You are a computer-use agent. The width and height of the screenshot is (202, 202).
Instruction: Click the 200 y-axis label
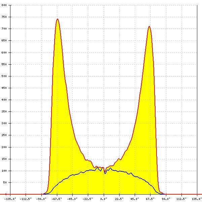point(4,147)
